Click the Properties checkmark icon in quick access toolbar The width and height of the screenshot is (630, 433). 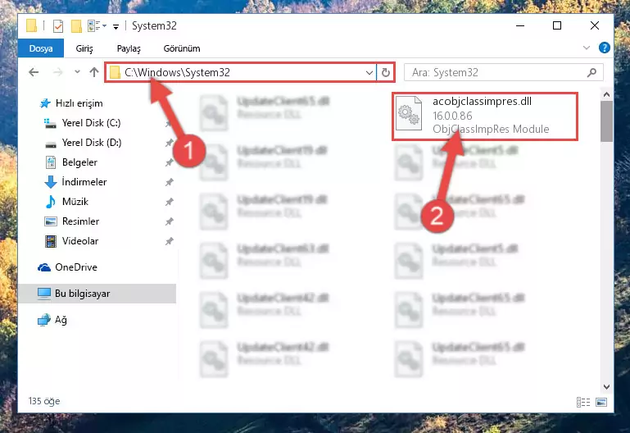(58, 26)
